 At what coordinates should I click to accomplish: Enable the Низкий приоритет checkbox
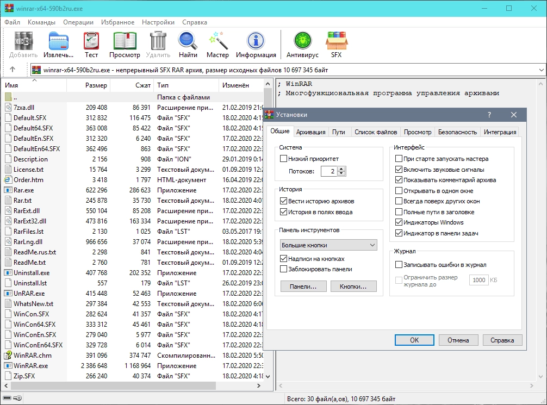tap(283, 159)
